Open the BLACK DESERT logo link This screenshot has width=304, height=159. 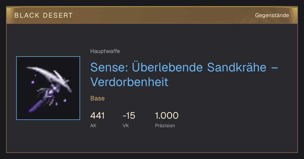(x=44, y=15)
